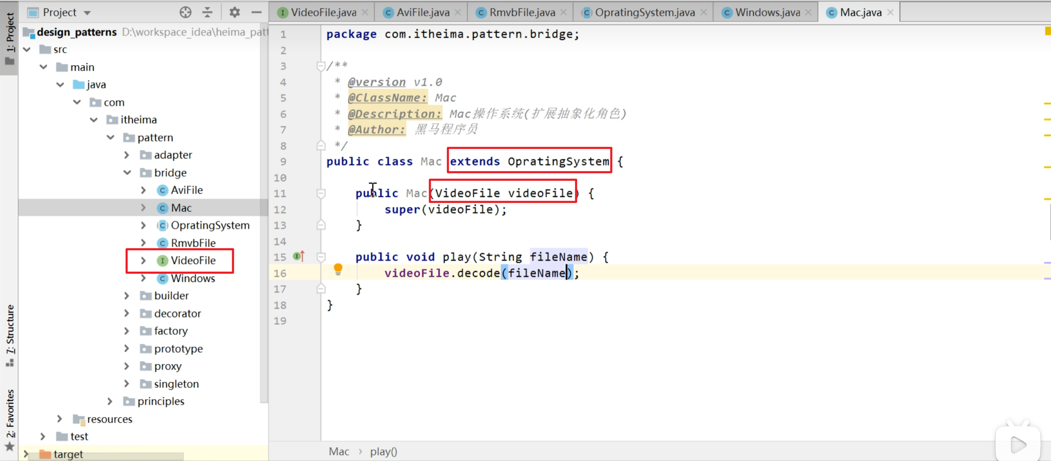Expand the target folder arrow
This screenshot has width=1051, height=461.
point(26,454)
